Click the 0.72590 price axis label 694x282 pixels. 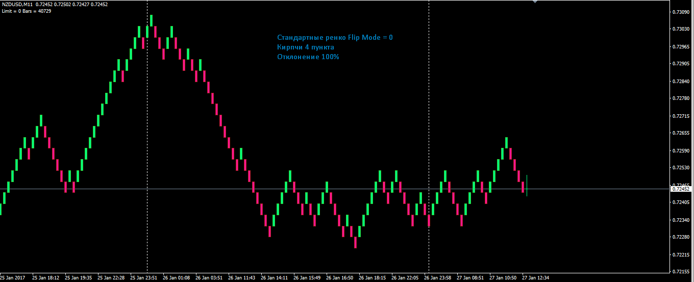click(x=681, y=150)
